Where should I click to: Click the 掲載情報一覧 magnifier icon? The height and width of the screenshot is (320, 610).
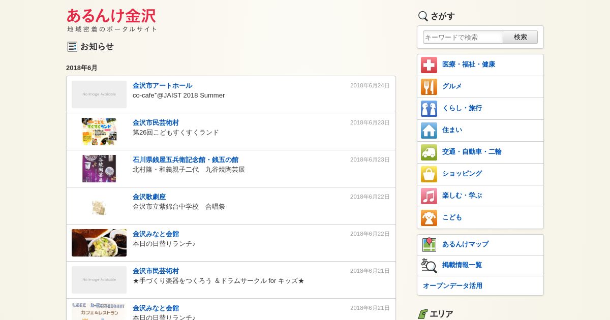(429, 266)
